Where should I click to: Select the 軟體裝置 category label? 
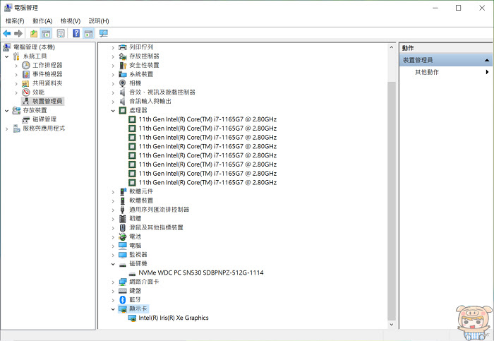[x=141, y=201]
